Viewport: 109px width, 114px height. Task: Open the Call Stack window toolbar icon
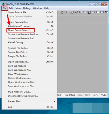[89, 12]
